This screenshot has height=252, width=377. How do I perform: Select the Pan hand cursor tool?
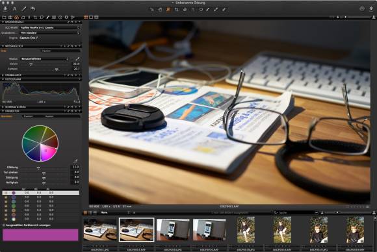pyautogui.click(x=161, y=10)
